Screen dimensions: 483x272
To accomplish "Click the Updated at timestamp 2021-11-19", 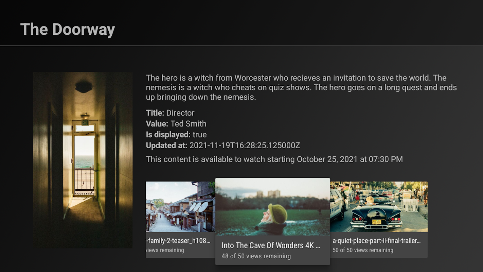I will point(245,146).
